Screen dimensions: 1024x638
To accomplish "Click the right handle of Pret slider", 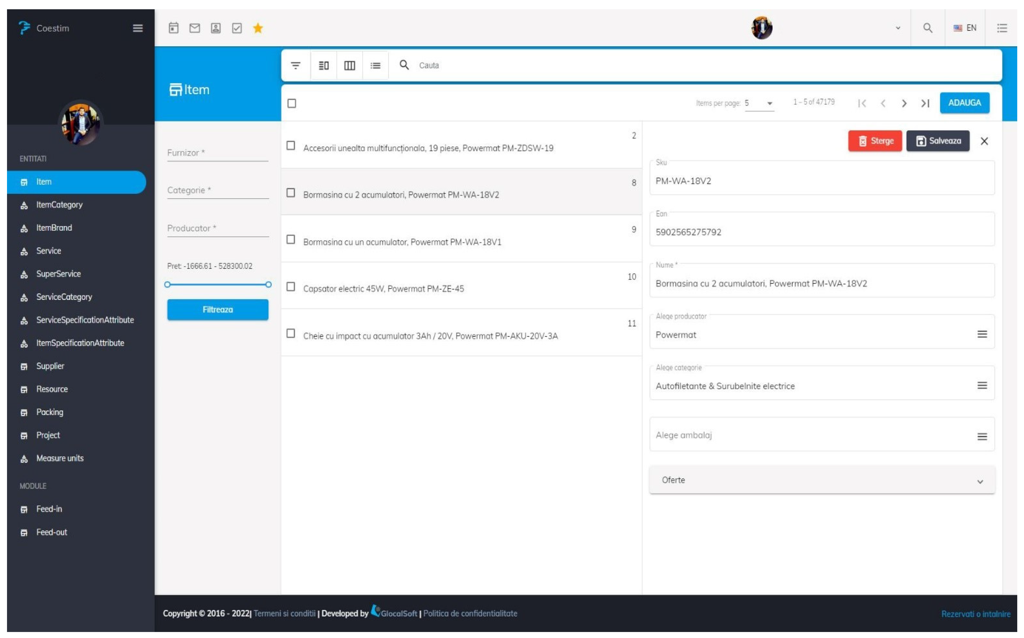I will [268, 285].
